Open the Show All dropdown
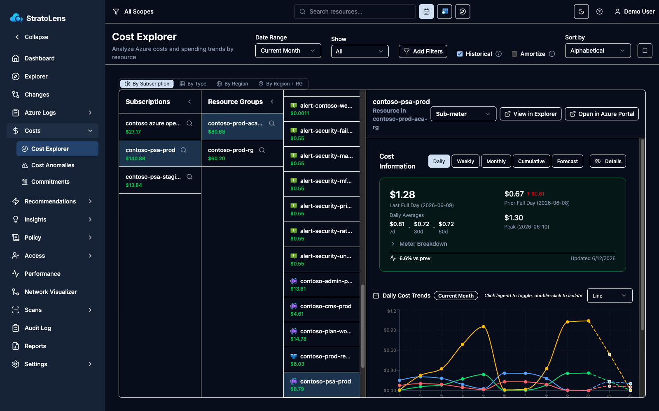 coord(360,51)
